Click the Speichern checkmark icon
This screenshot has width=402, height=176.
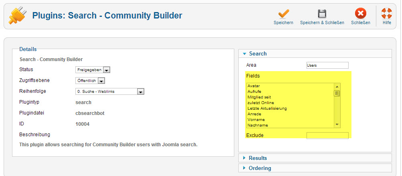click(x=283, y=14)
